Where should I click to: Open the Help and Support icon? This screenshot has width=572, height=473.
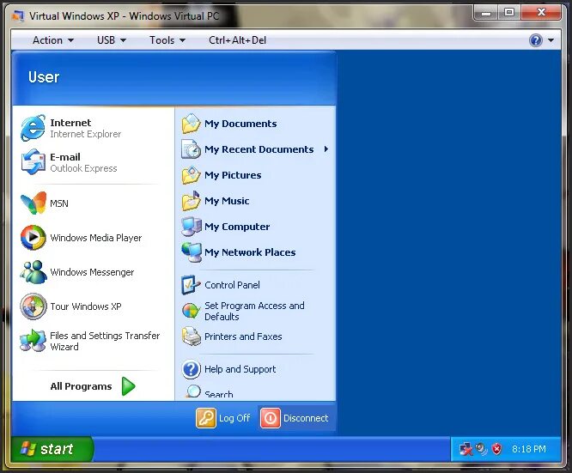pyautogui.click(x=192, y=369)
